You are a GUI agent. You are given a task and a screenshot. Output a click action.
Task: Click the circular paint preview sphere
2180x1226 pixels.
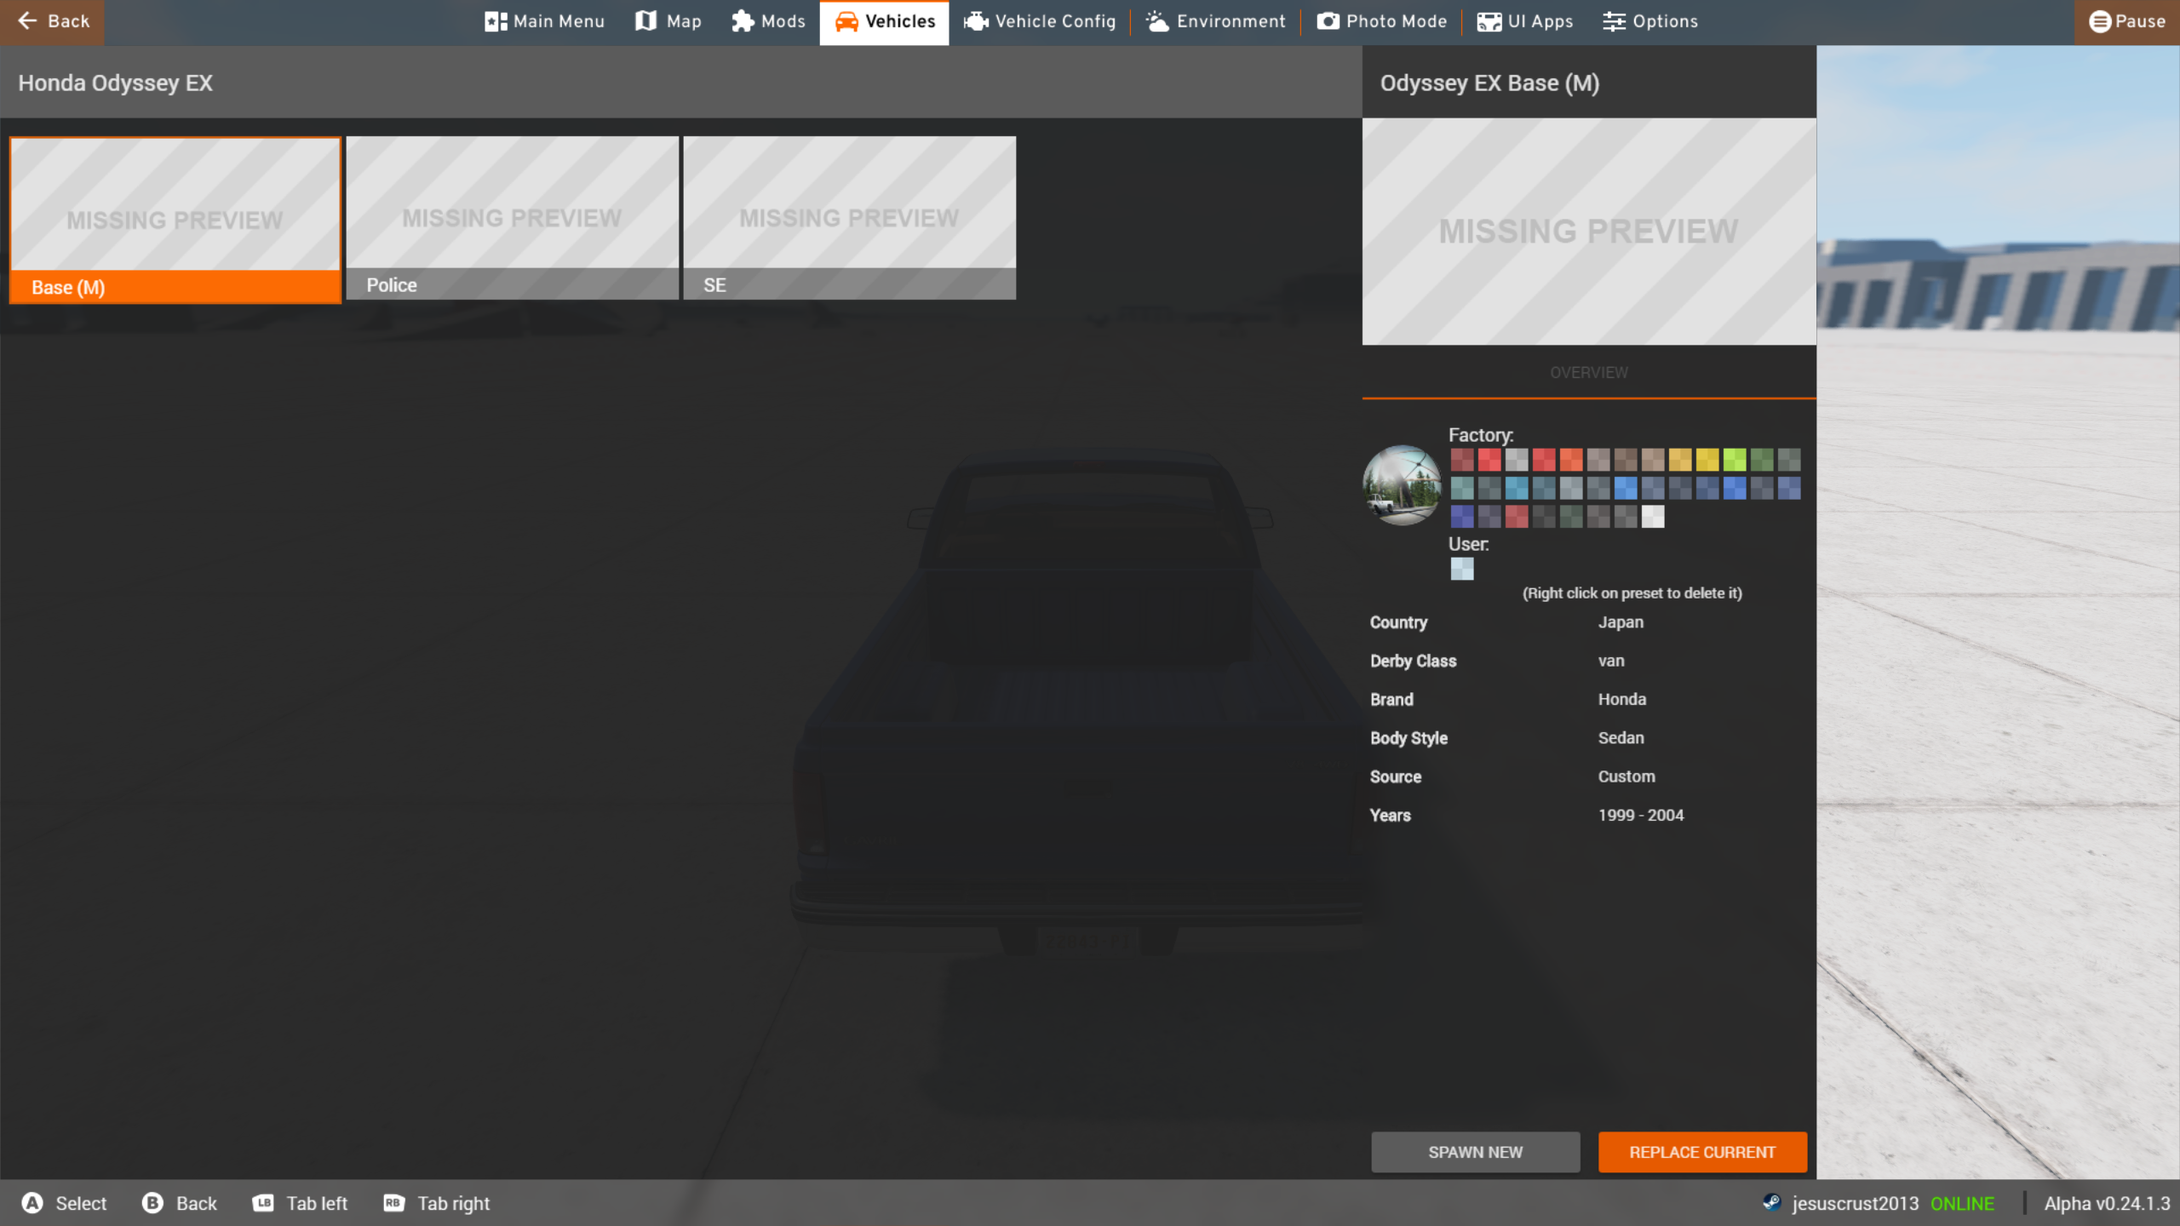1403,484
